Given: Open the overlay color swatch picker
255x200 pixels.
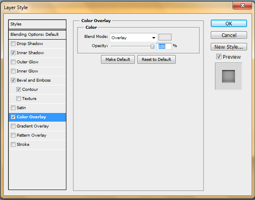Looking at the screenshot, I should tap(165, 37).
